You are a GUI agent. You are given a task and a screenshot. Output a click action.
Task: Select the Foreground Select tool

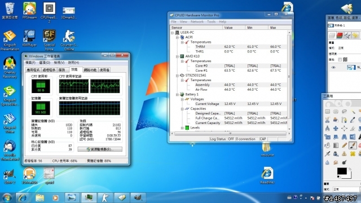336,120
